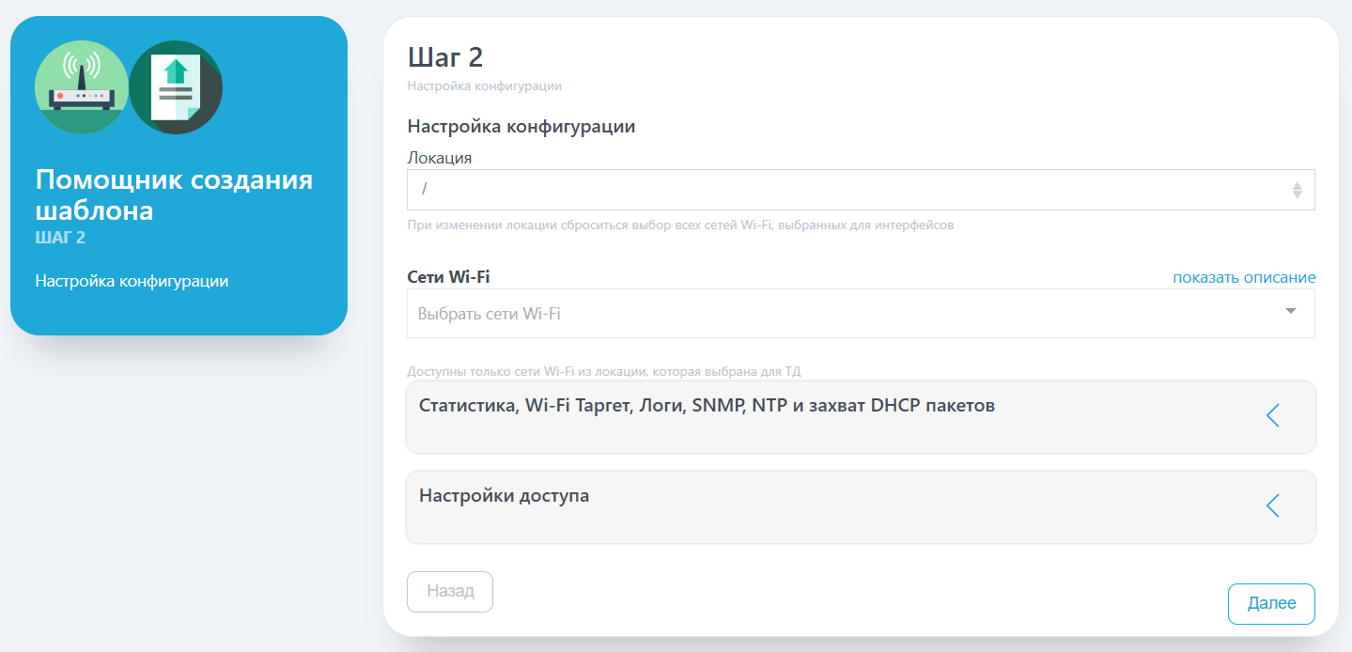Click the chevron on Настройки доступа
Viewport: 1352px width, 652px height.
click(1273, 505)
